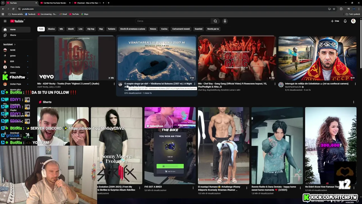Viewport: 362px width, 204px height.
Task: Open options for Vânătarea lui Buteanu video
Action: (x=195, y=84)
